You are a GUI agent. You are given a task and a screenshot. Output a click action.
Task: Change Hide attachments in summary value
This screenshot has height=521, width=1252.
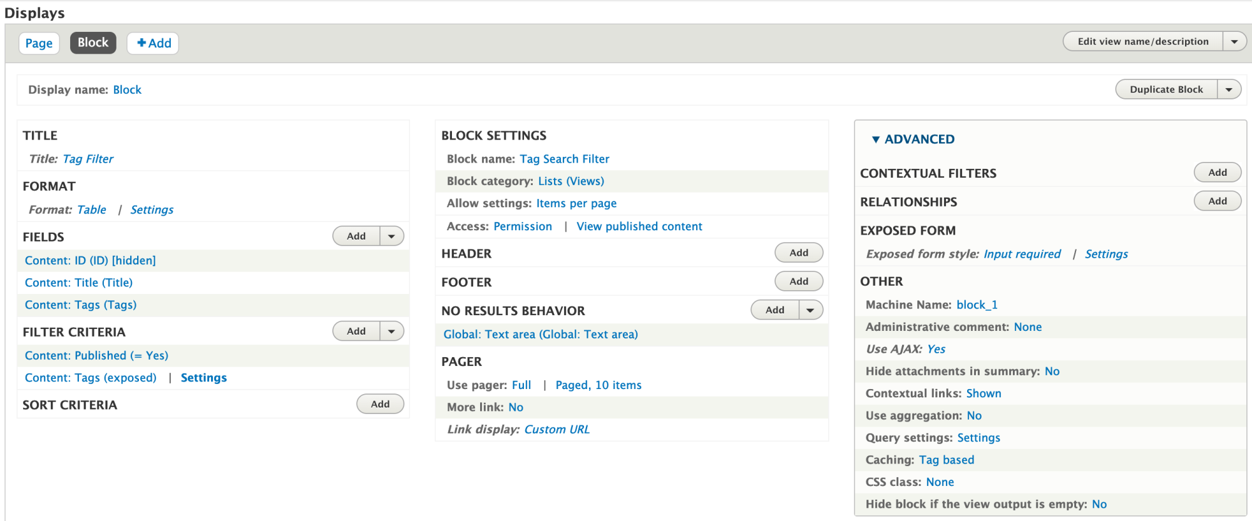pyautogui.click(x=1052, y=372)
